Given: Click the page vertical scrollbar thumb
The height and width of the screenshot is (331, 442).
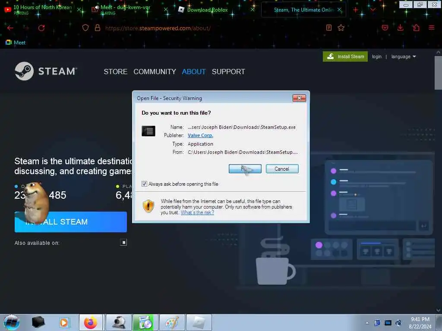Looking at the screenshot, I should (x=438, y=72).
